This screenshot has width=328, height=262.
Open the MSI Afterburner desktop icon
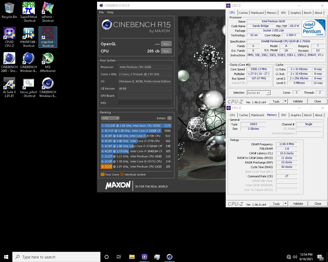48,62
